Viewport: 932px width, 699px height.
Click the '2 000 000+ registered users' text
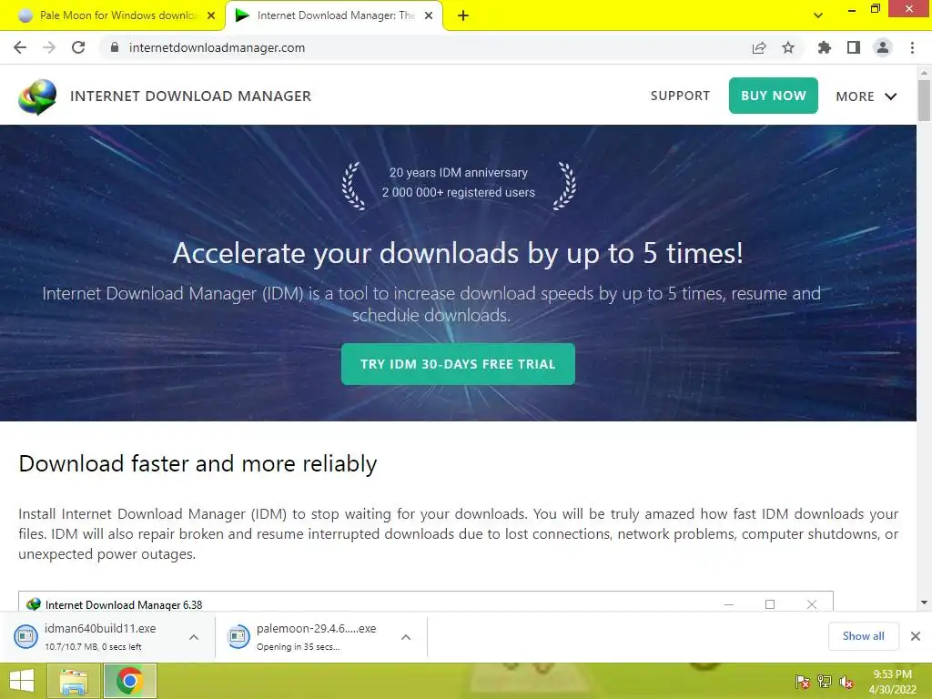point(459,193)
